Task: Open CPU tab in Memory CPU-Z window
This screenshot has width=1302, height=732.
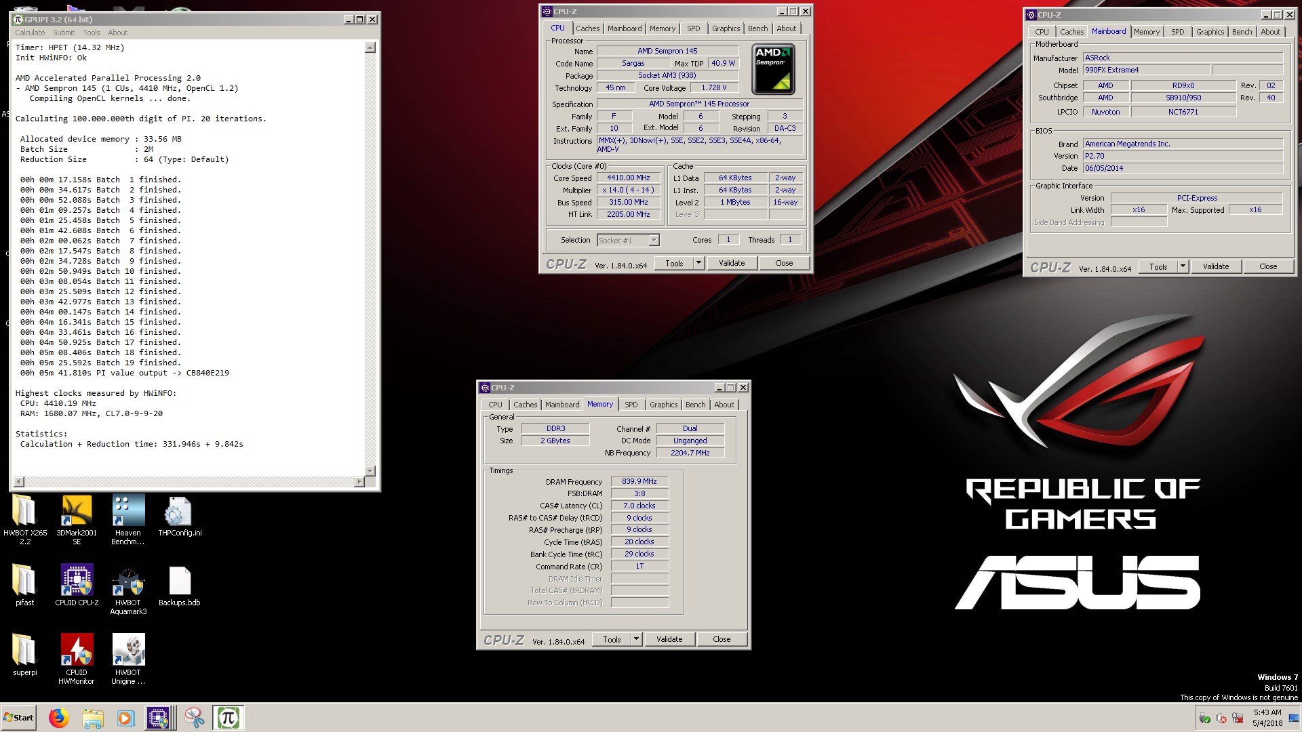Action: pos(495,405)
